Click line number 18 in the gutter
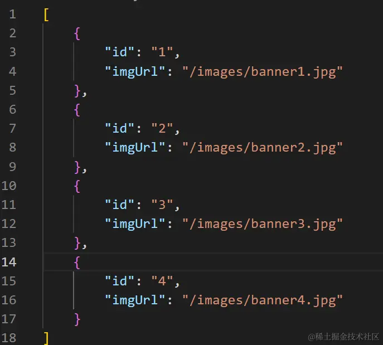 click(9, 338)
